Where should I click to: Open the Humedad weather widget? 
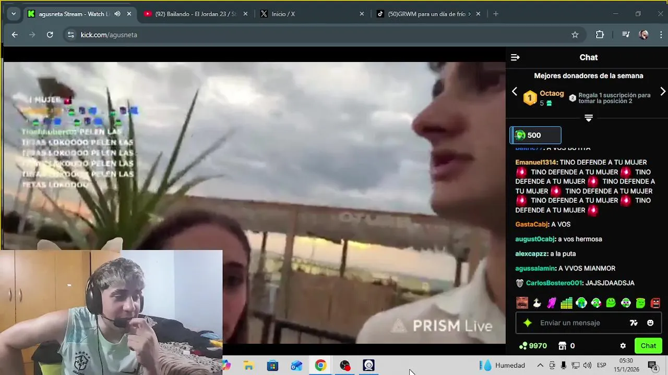(503, 366)
